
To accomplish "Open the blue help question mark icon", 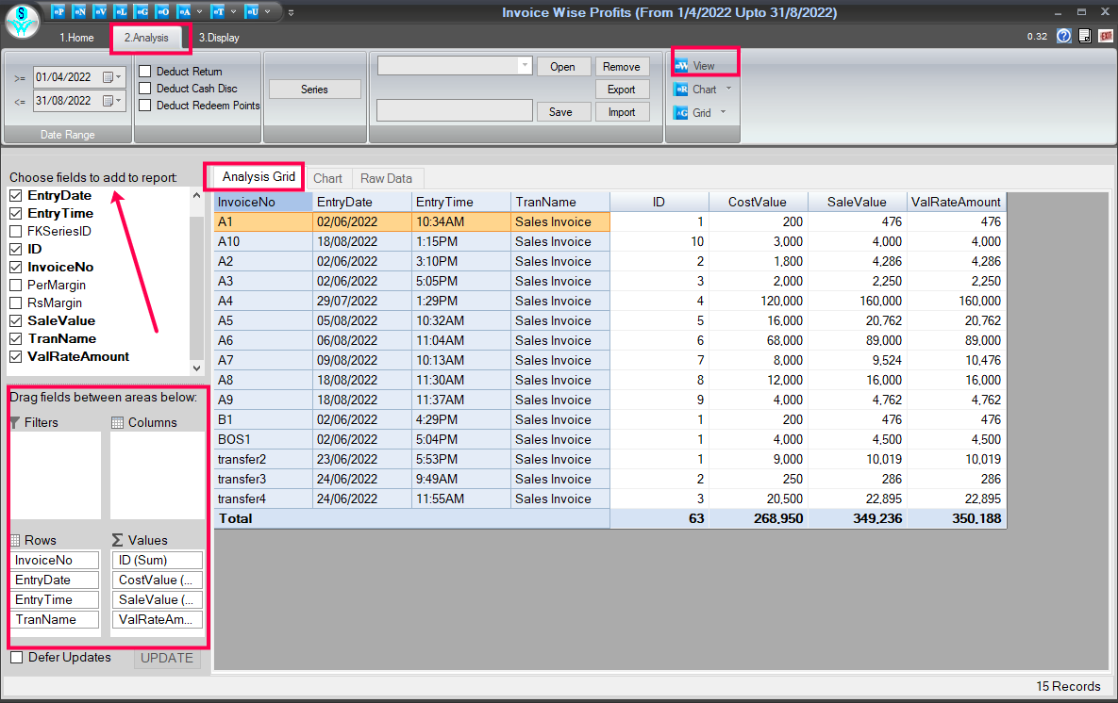I will (1064, 36).
